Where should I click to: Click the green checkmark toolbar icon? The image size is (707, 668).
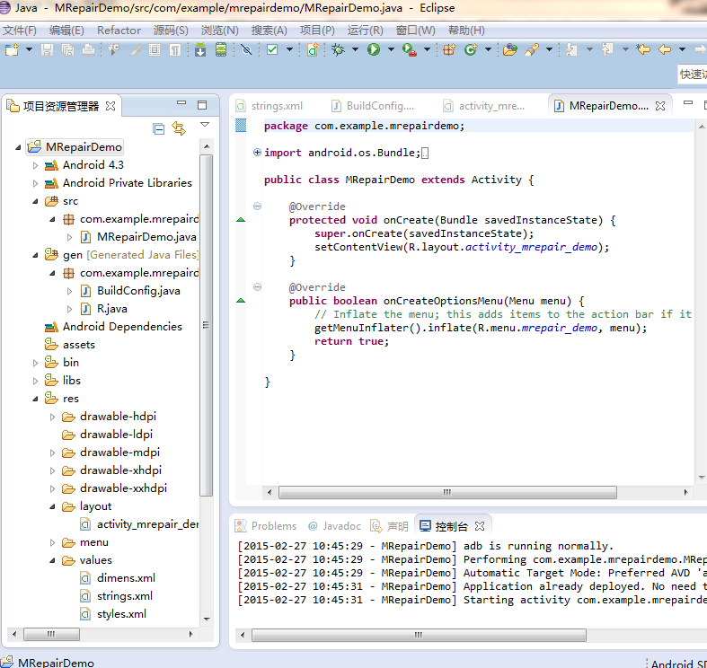click(272, 49)
